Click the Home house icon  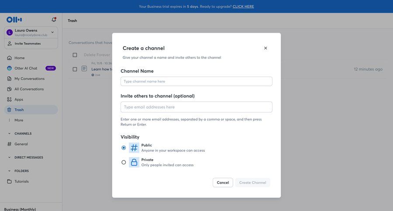point(9,58)
